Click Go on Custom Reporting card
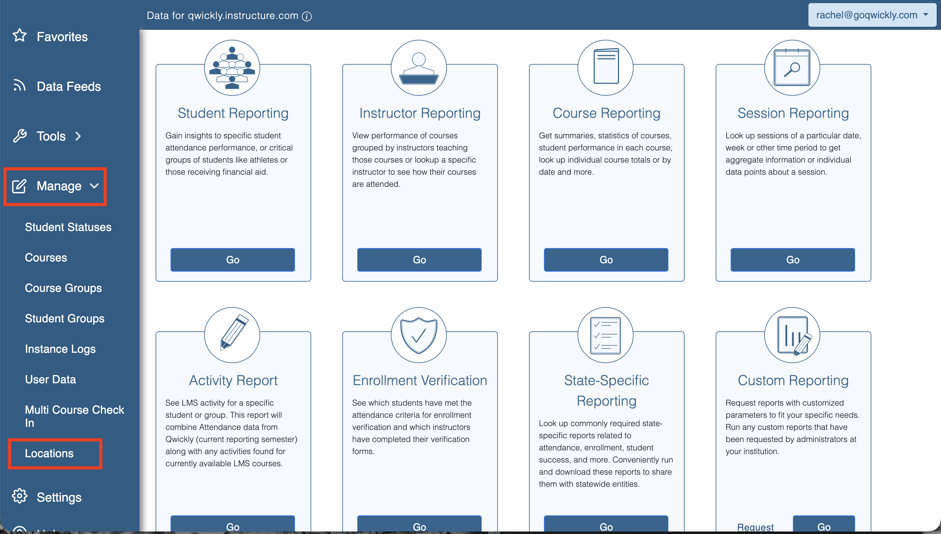 tap(824, 524)
